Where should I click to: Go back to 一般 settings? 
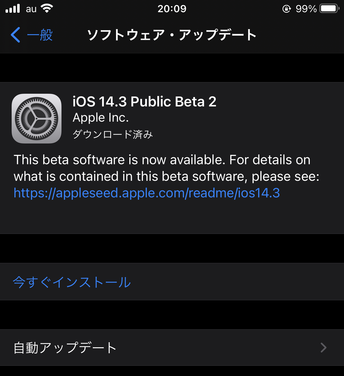(32, 35)
